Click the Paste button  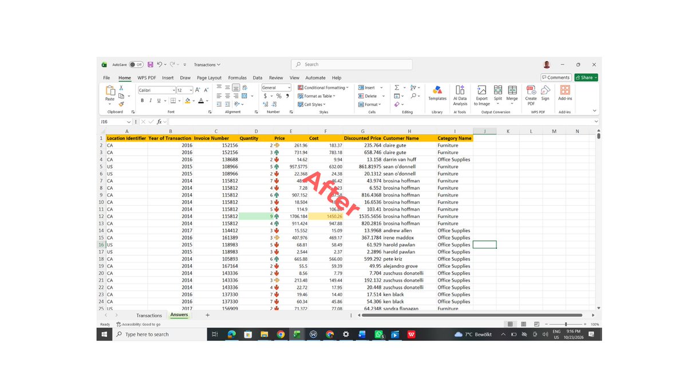110,95
